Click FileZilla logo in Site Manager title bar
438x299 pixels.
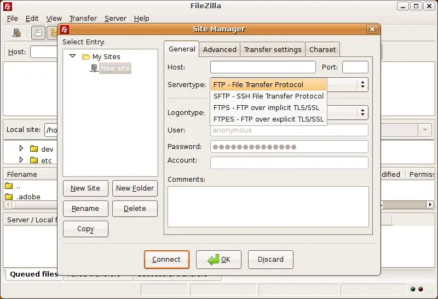[x=65, y=30]
